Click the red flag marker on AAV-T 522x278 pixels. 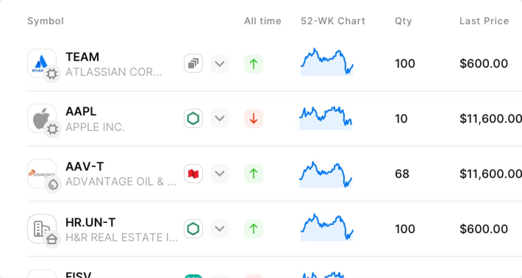click(193, 174)
